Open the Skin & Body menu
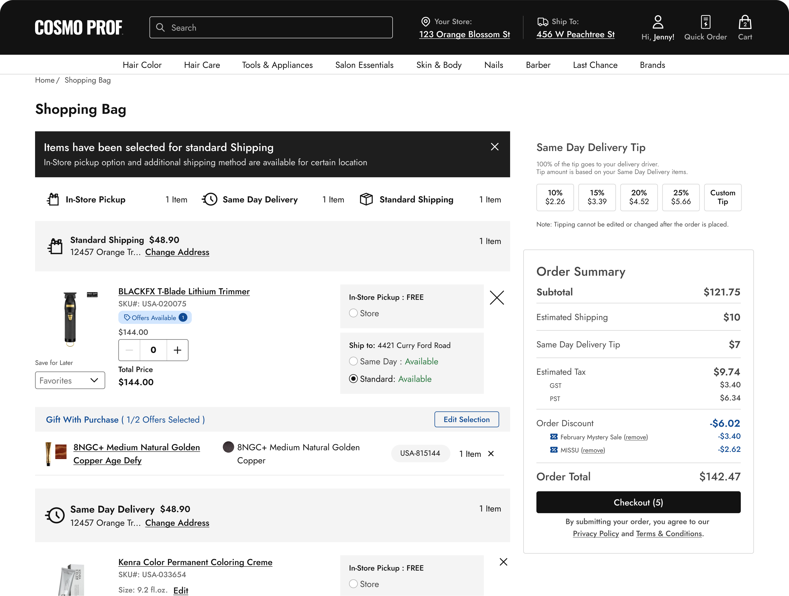Viewport: 789px width, 596px height. point(439,65)
